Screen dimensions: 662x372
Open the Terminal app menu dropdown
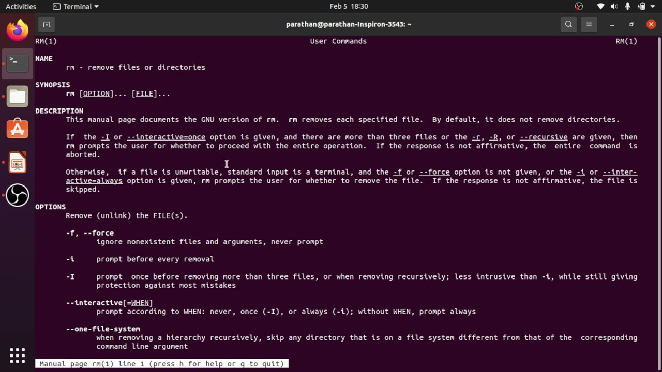[x=76, y=7]
